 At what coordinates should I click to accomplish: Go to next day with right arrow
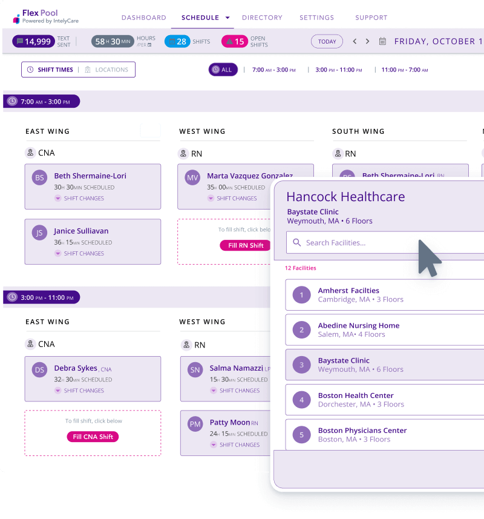click(367, 42)
